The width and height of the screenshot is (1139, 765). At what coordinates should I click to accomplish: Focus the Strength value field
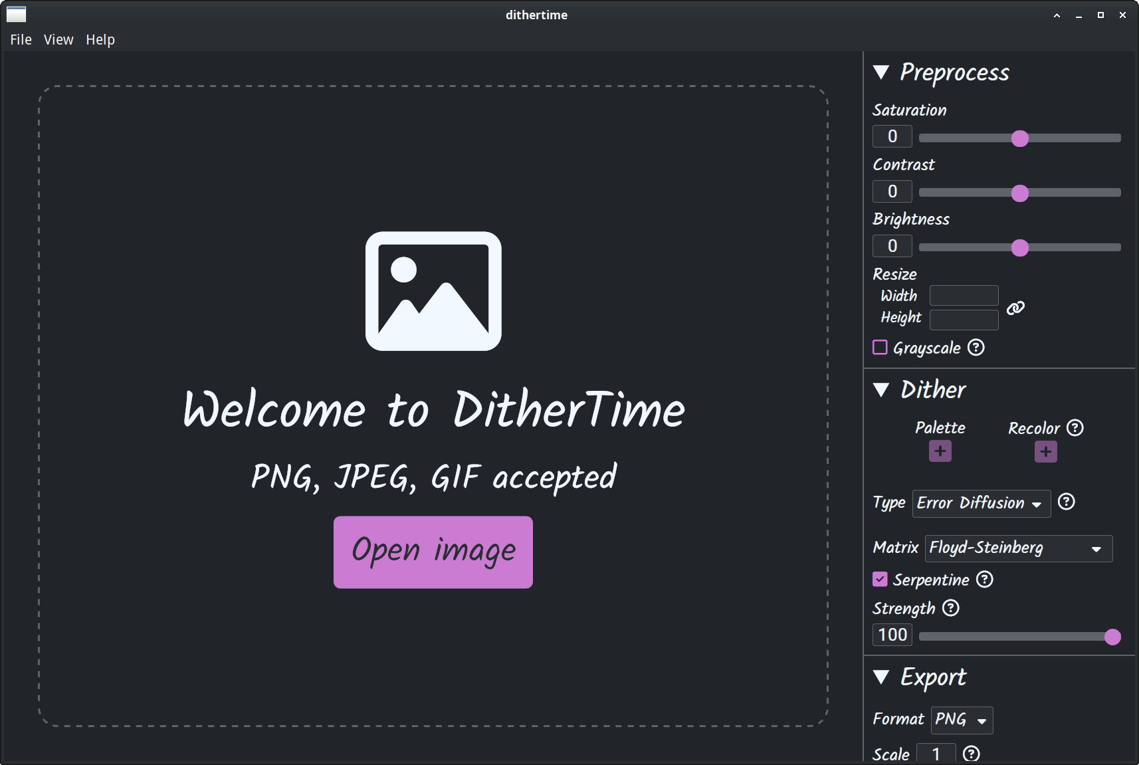[892, 635]
